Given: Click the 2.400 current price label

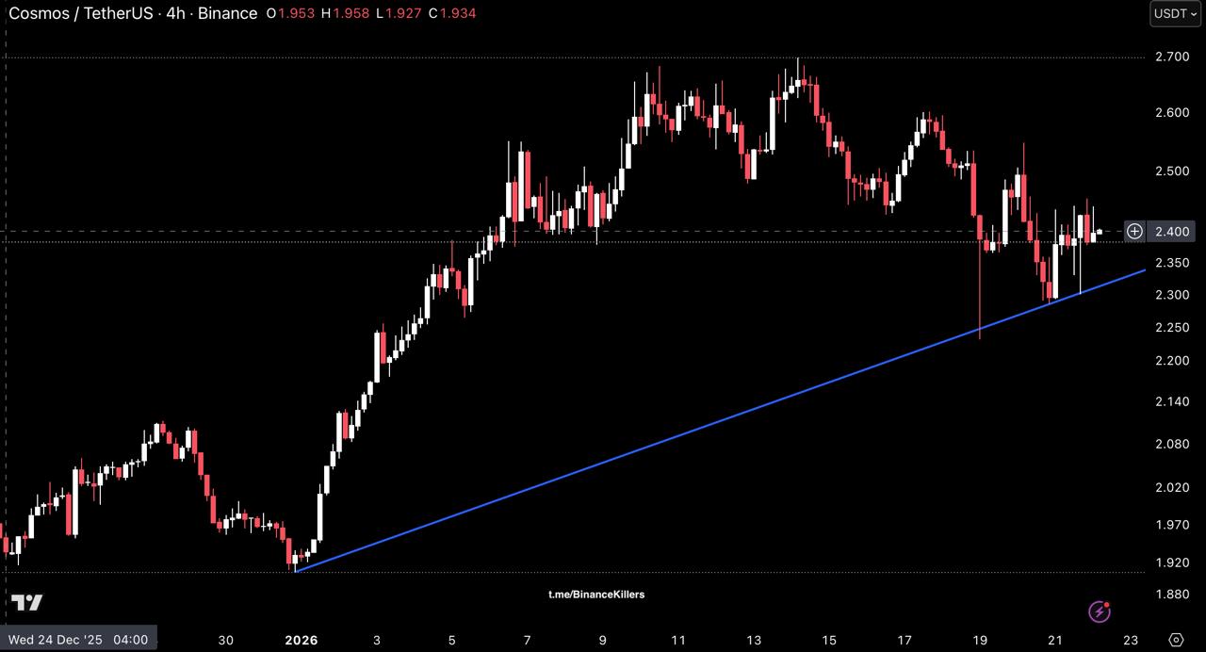Looking at the screenshot, I should click(x=1172, y=232).
